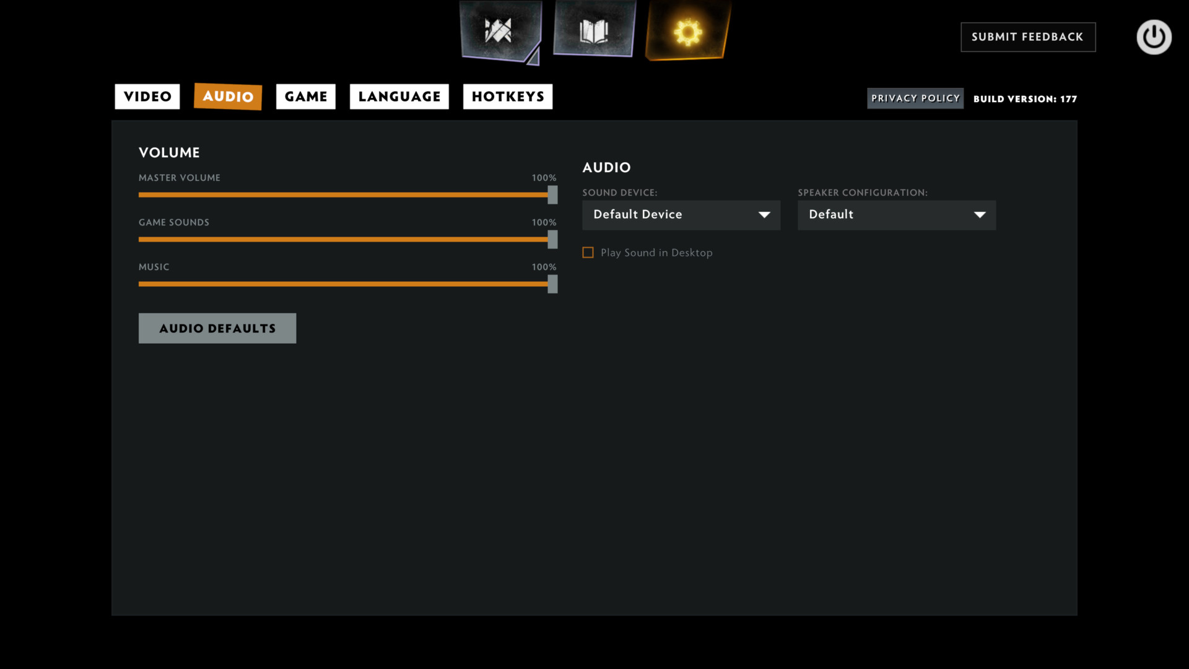This screenshot has height=669, width=1189.
Task: Click the Game Sounds 100% value
Action: pyautogui.click(x=544, y=222)
